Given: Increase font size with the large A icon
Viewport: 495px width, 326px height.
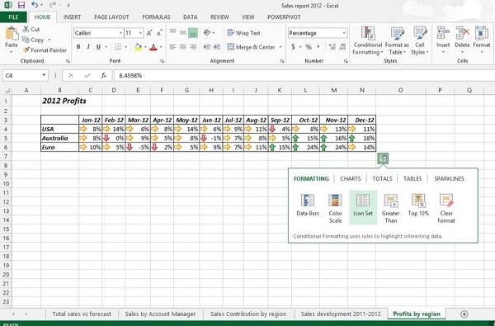Looking at the screenshot, I should (x=149, y=33).
